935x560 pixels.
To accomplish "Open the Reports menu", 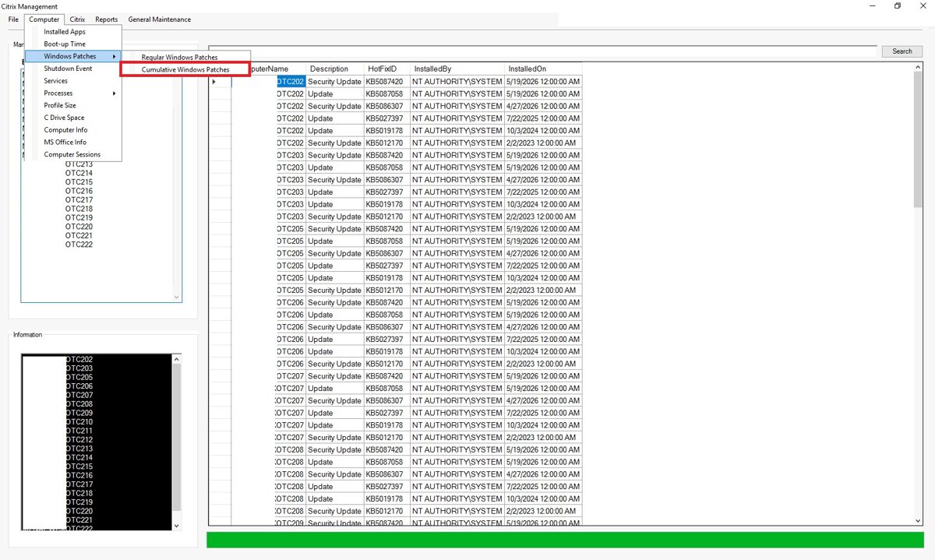I will click(x=107, y=19).
